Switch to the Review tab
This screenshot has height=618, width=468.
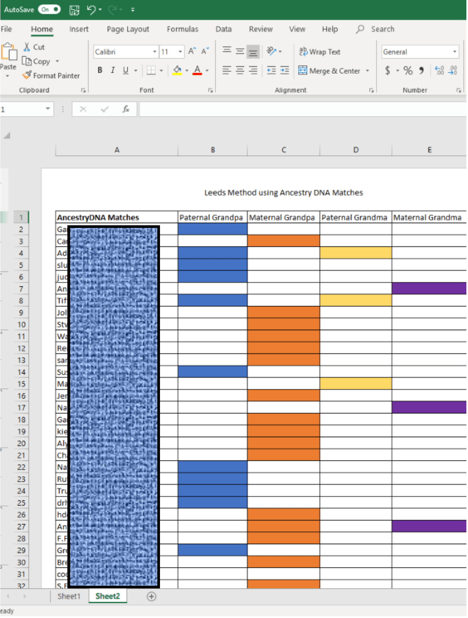(x=261, y=29)
